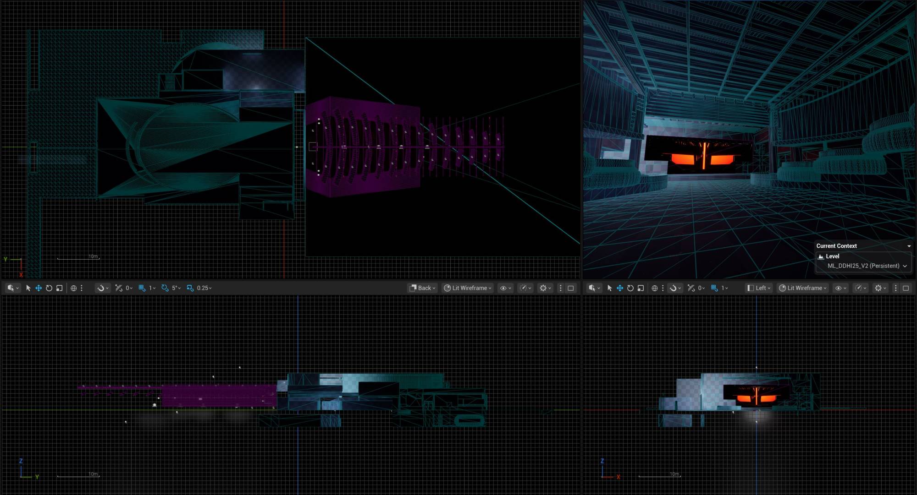917x495 pixels.
Task: Open rotation snap value 5° dropdown
Action: point(177,288)
